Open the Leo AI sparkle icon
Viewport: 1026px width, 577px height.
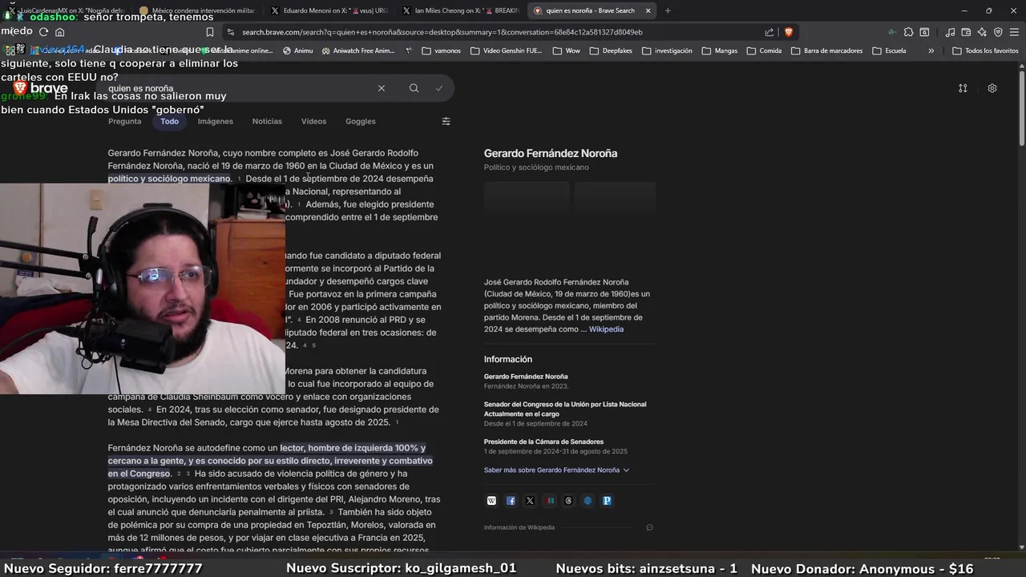[x=982, y=32]
